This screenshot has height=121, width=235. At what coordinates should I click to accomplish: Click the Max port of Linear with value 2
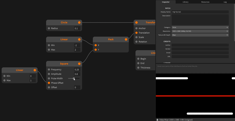click(x=49, y=50)
